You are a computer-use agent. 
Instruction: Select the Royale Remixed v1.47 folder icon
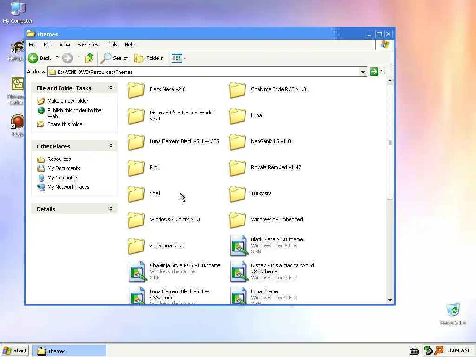tap(238, 168)
